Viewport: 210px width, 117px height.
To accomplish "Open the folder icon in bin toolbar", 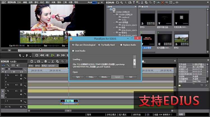I will tap(117, 3).
